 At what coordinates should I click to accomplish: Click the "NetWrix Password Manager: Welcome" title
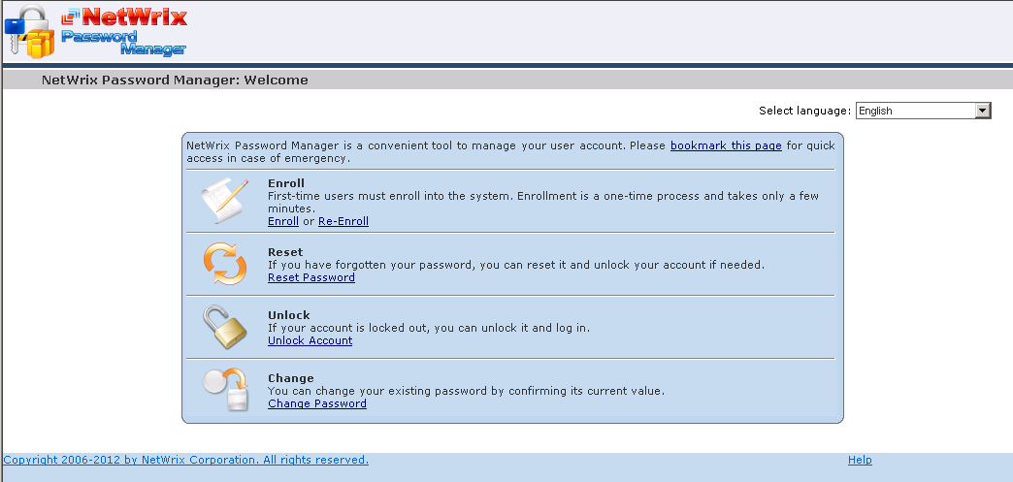175,80
